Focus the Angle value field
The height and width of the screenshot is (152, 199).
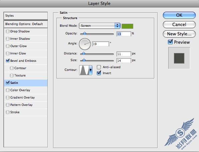click(101, 44)
